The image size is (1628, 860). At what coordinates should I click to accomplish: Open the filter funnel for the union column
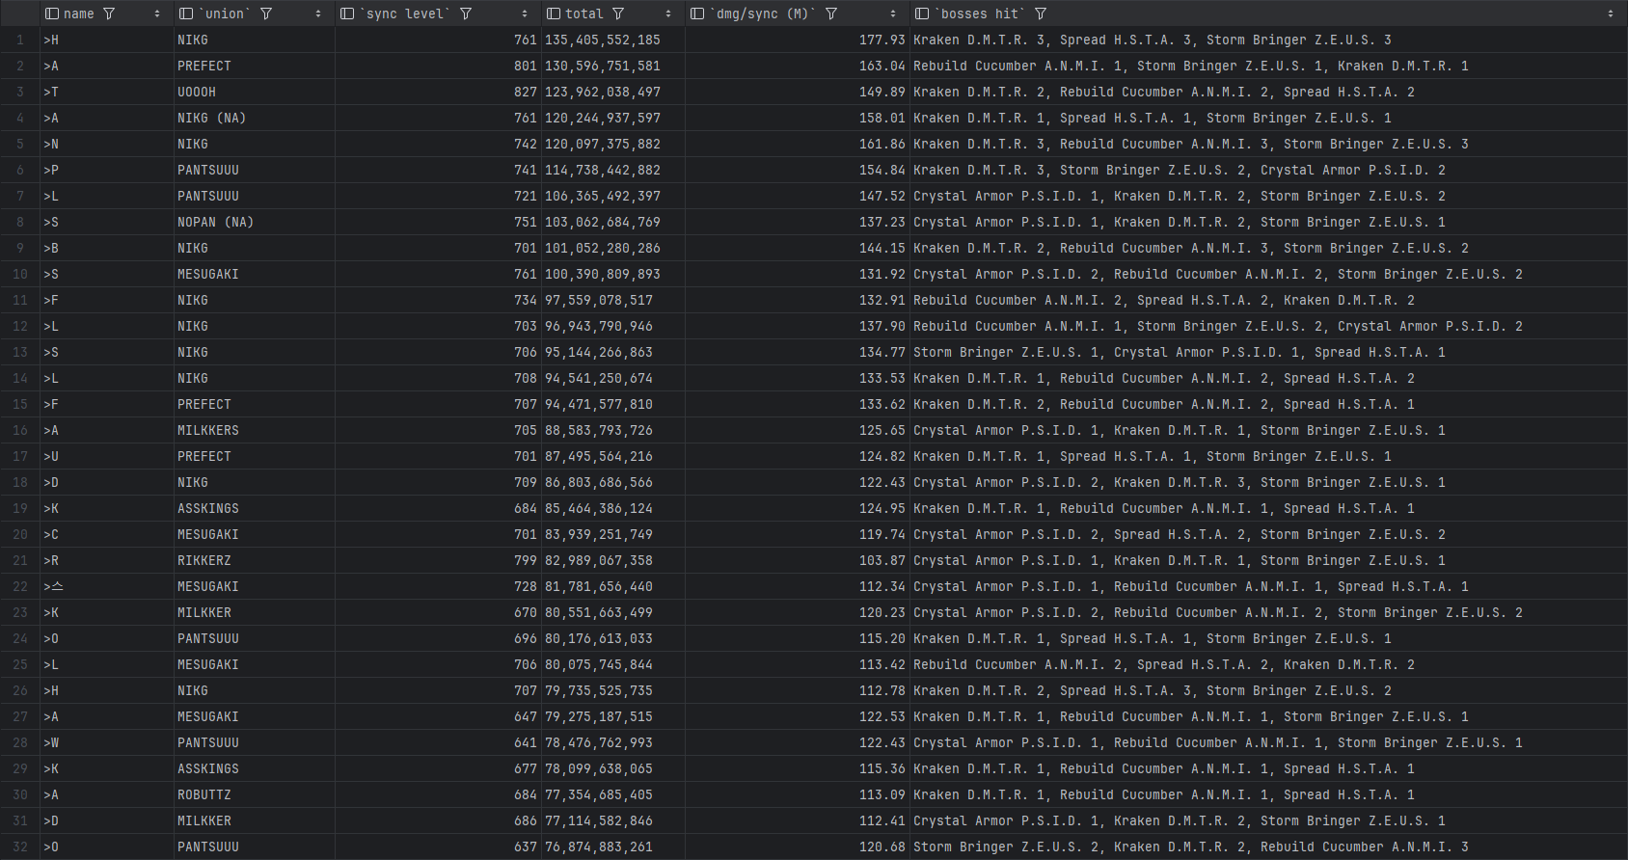point(266,13)
